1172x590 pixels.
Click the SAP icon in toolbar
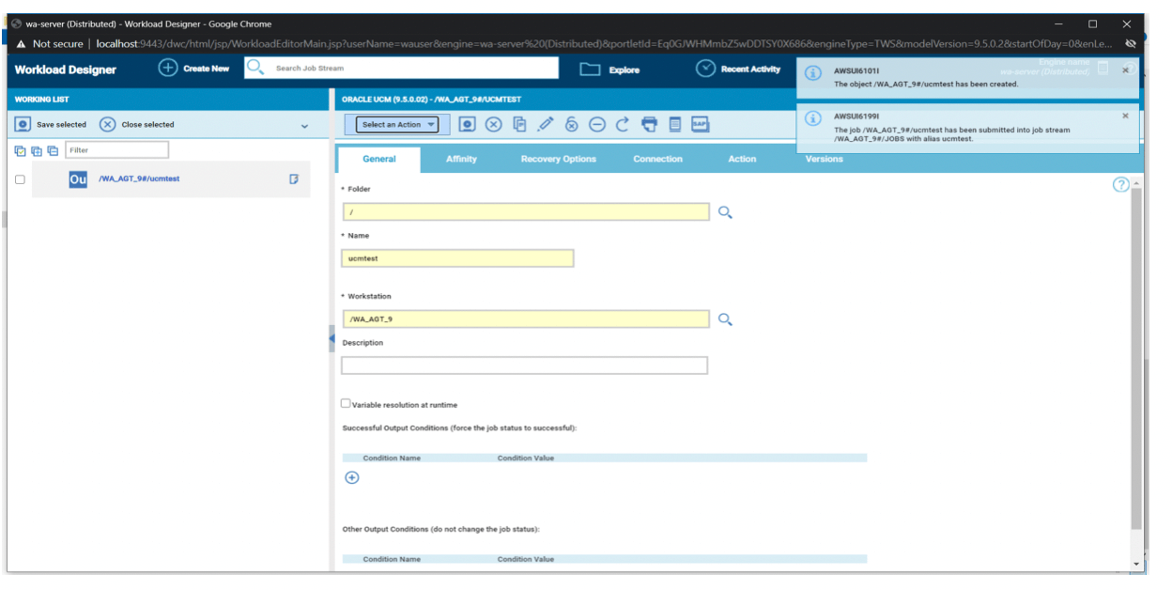pos(700,124)
